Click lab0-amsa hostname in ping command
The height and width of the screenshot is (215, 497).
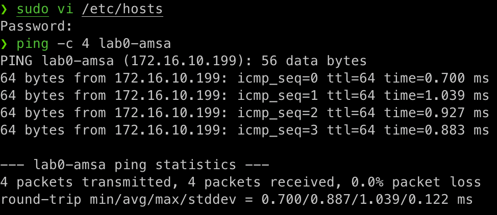point(135,44)
